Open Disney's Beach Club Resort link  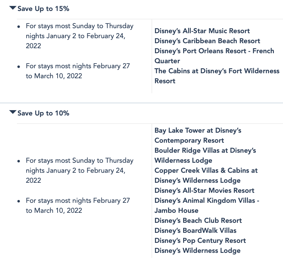(198, 221)
